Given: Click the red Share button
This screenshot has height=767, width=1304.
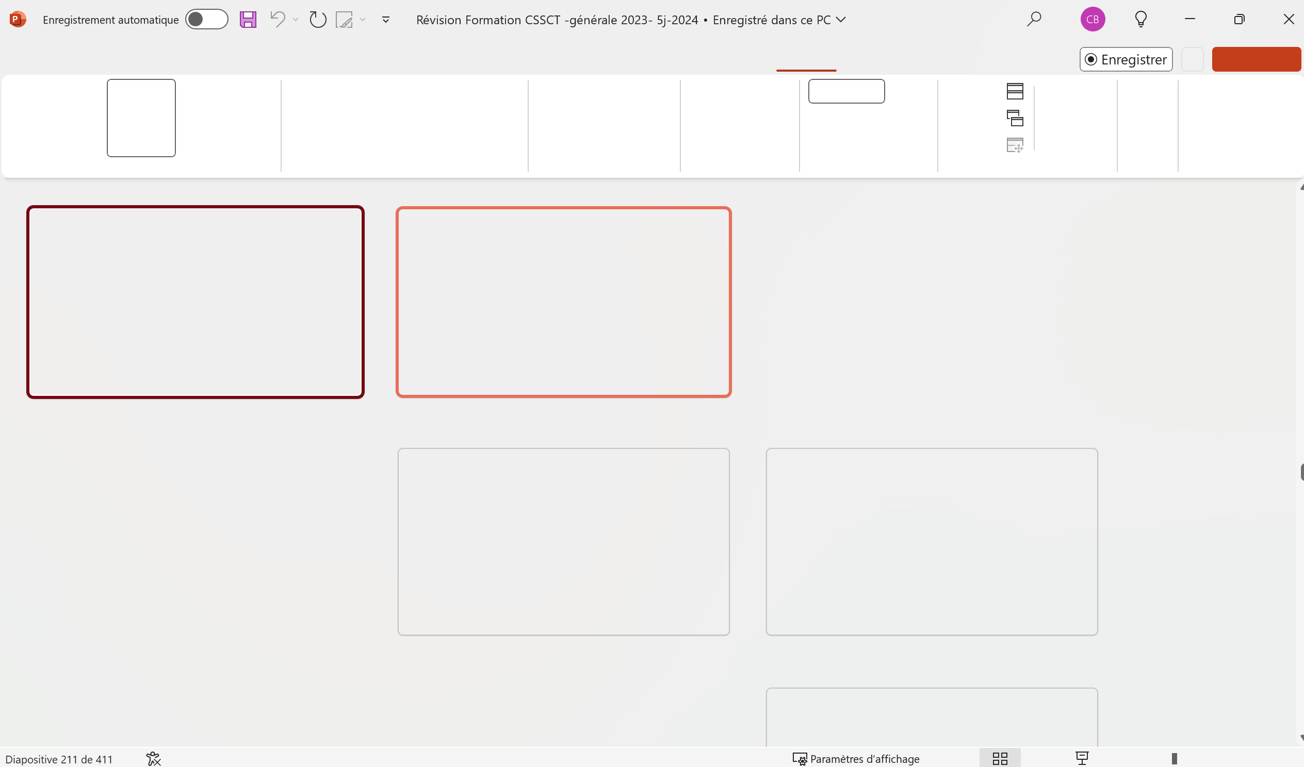Looking at the screenshot, I should (x=1256, y=59).
